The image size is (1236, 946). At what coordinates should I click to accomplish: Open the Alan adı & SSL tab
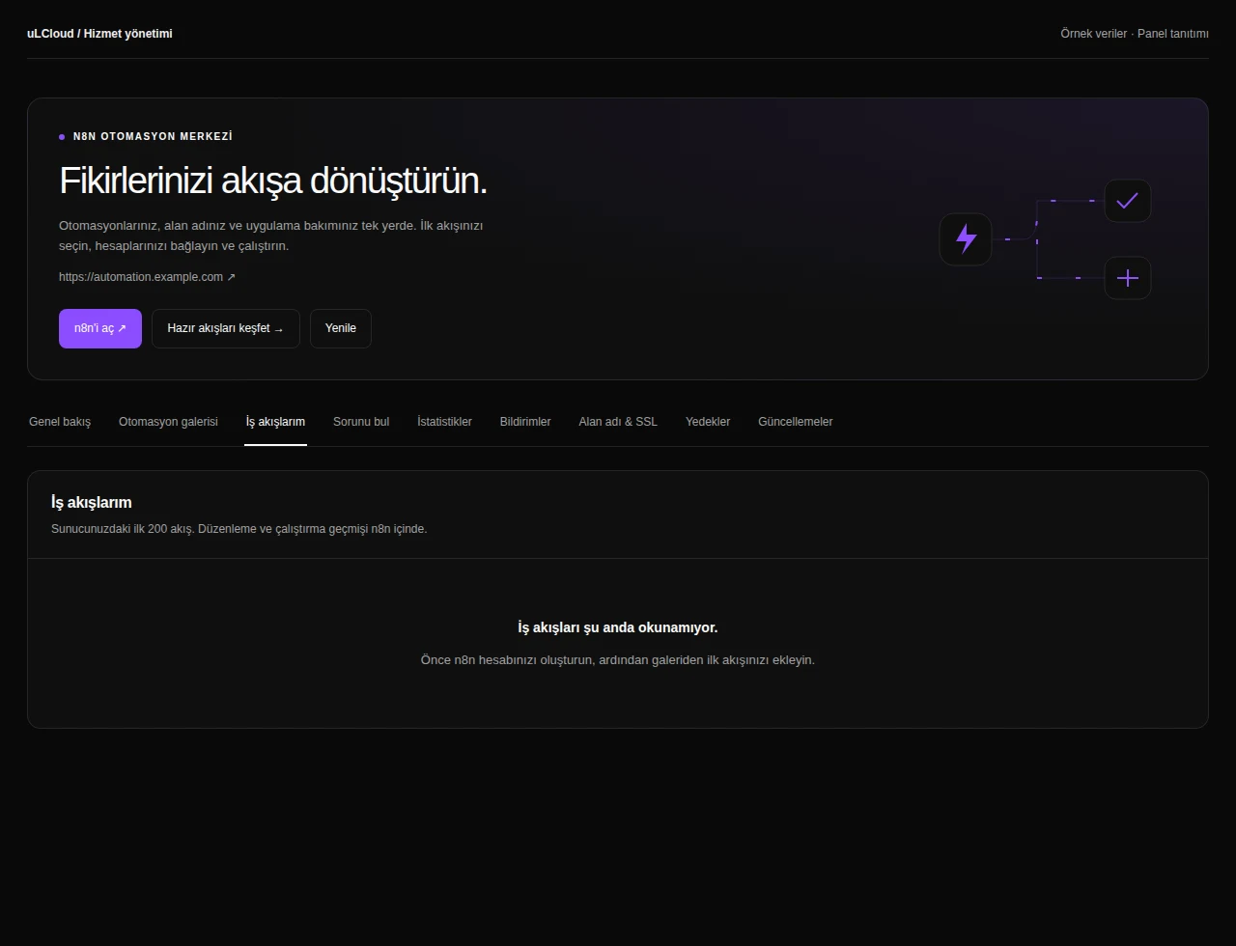click(618, 422)
